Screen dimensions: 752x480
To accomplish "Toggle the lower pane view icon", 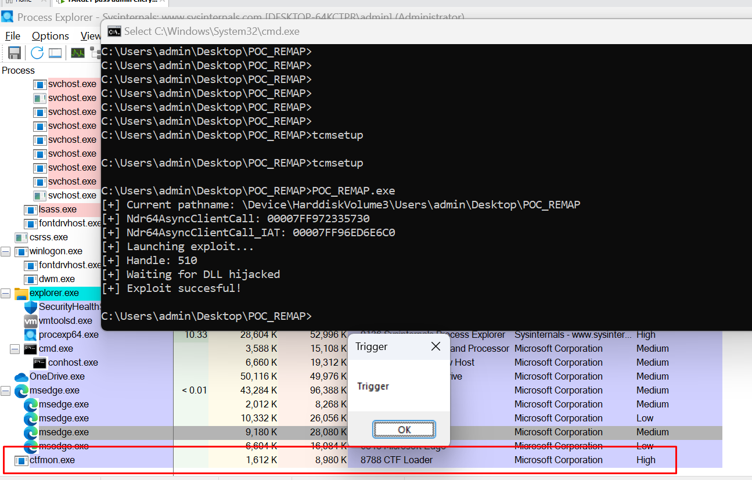I will 55,53.
